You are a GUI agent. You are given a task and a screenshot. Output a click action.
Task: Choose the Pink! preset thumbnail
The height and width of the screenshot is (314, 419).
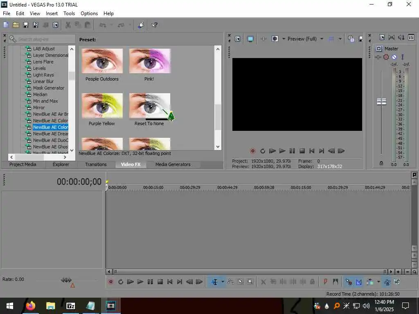click(x=150, y=61)
